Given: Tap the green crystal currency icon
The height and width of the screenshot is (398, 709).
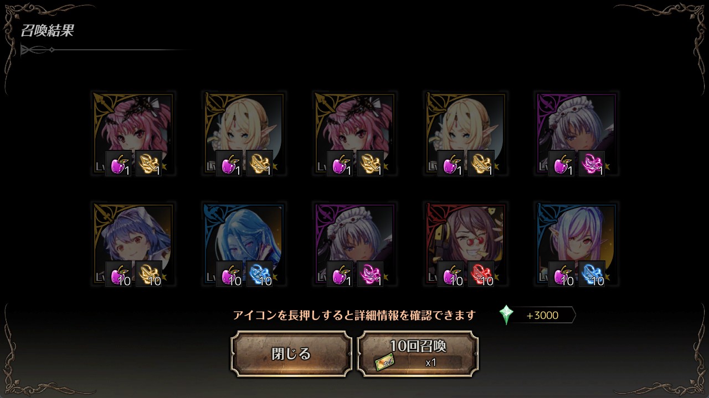Looking at the screenshot, I should click(506, 315).
